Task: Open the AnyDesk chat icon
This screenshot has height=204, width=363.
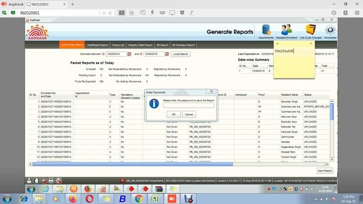Action: point(142,12)
